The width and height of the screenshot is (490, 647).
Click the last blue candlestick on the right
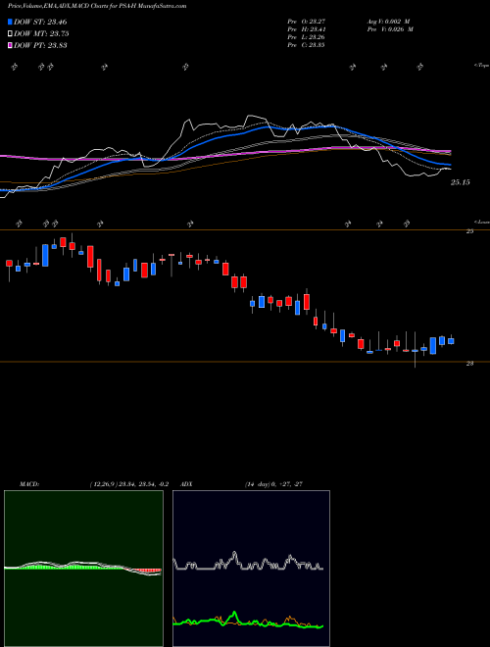451,341
